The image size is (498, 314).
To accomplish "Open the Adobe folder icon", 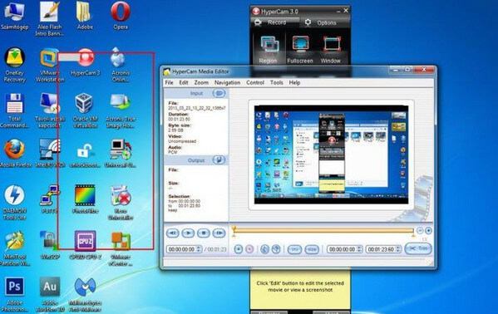I will click(x=85, y=16).
